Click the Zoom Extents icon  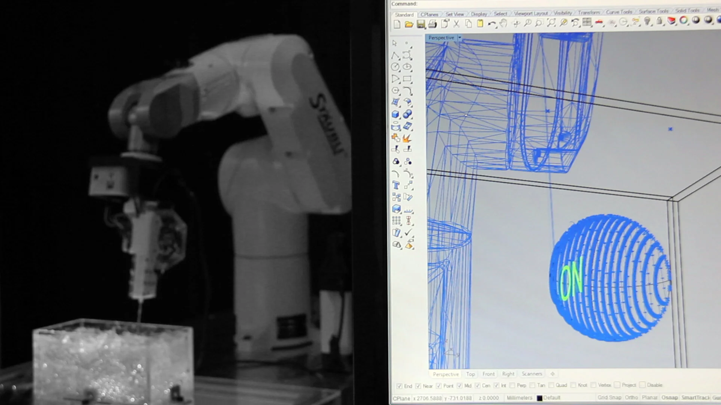pyautogui.click(x=551, y=23)
